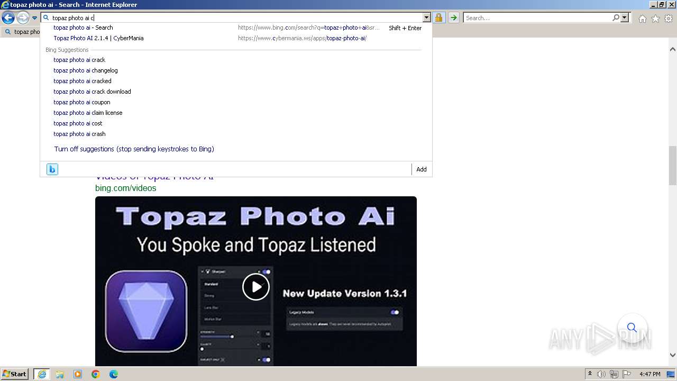Click the volume speaker tray icon
Screen dimensions: 677x381
601,374
